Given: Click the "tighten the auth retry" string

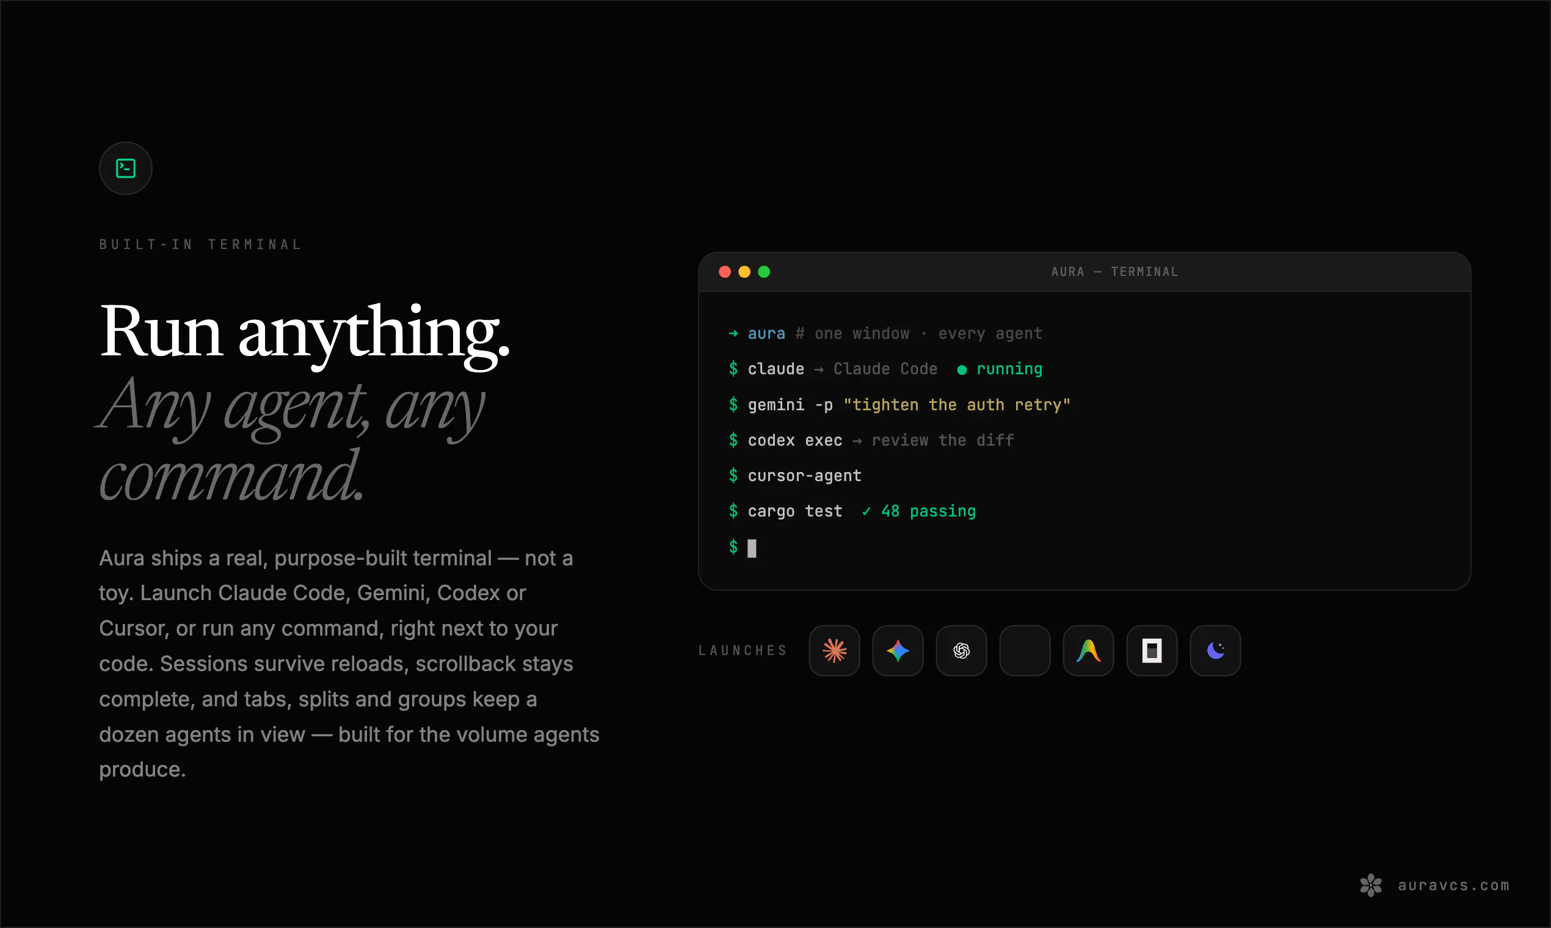Looking at the screenshot, I should point(957,405).
